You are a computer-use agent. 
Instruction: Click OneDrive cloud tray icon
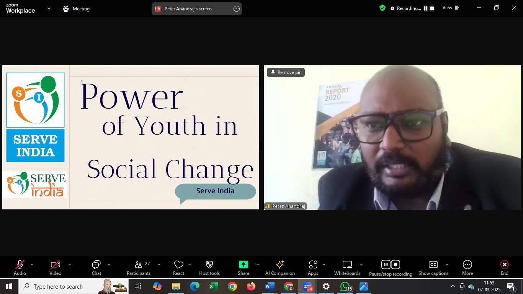pyautogui.click(x=471, y=286)
